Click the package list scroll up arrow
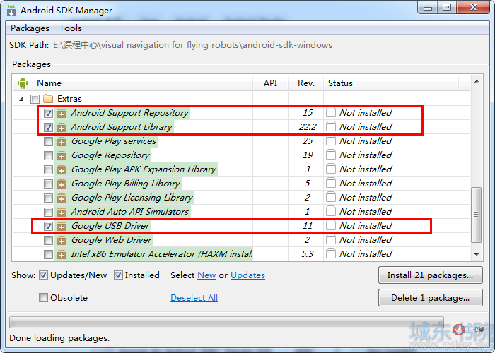The width and height of the screenshot is (495, 353). click(477, 82)
